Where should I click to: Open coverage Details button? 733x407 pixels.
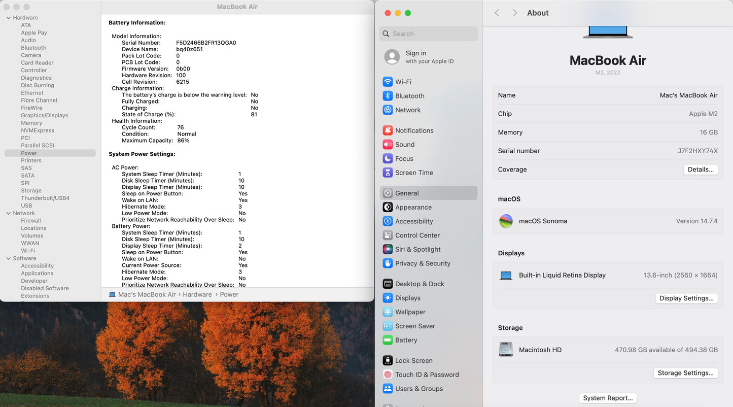pos(701,169)
